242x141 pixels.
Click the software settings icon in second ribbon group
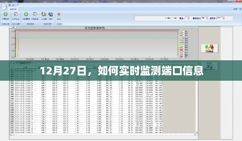[x=16, y=14]
